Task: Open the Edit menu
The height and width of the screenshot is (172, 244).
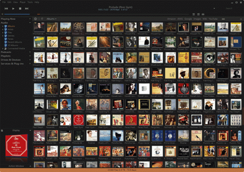Action: coord(9,2)
